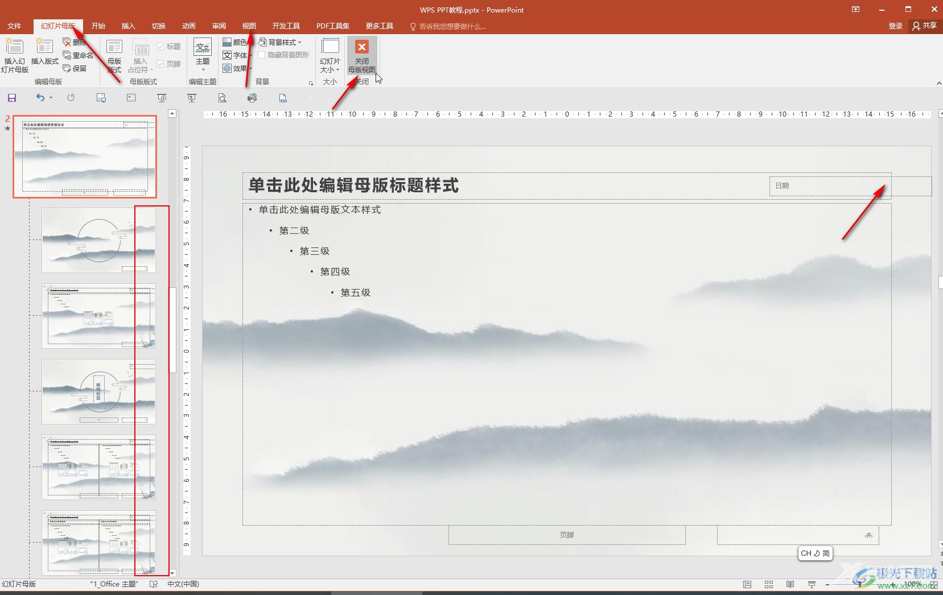Open the Developer (开发工具) tab
The height and width of the screenshot is (595, 943).
pyautogui.click(x=286, y=26)
